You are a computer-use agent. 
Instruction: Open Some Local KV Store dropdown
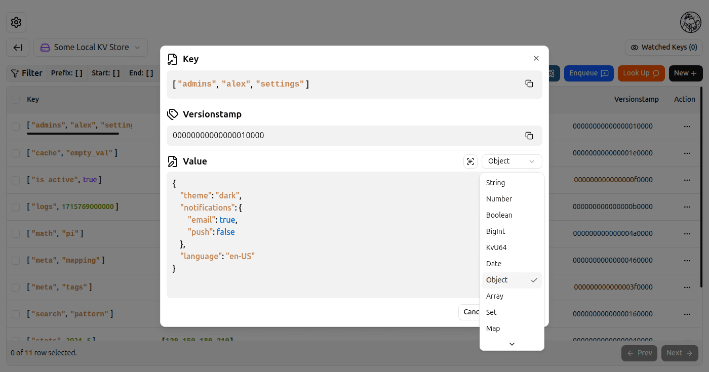click(x=91, y=48)
